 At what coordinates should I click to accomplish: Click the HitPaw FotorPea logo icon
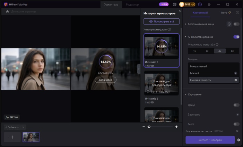pyautogui.click(x=6, y=4)
